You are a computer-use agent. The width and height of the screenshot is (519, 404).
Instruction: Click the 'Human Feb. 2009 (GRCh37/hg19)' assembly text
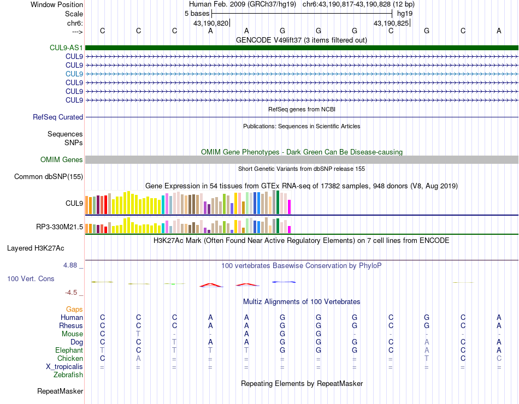tap(244, 4)
